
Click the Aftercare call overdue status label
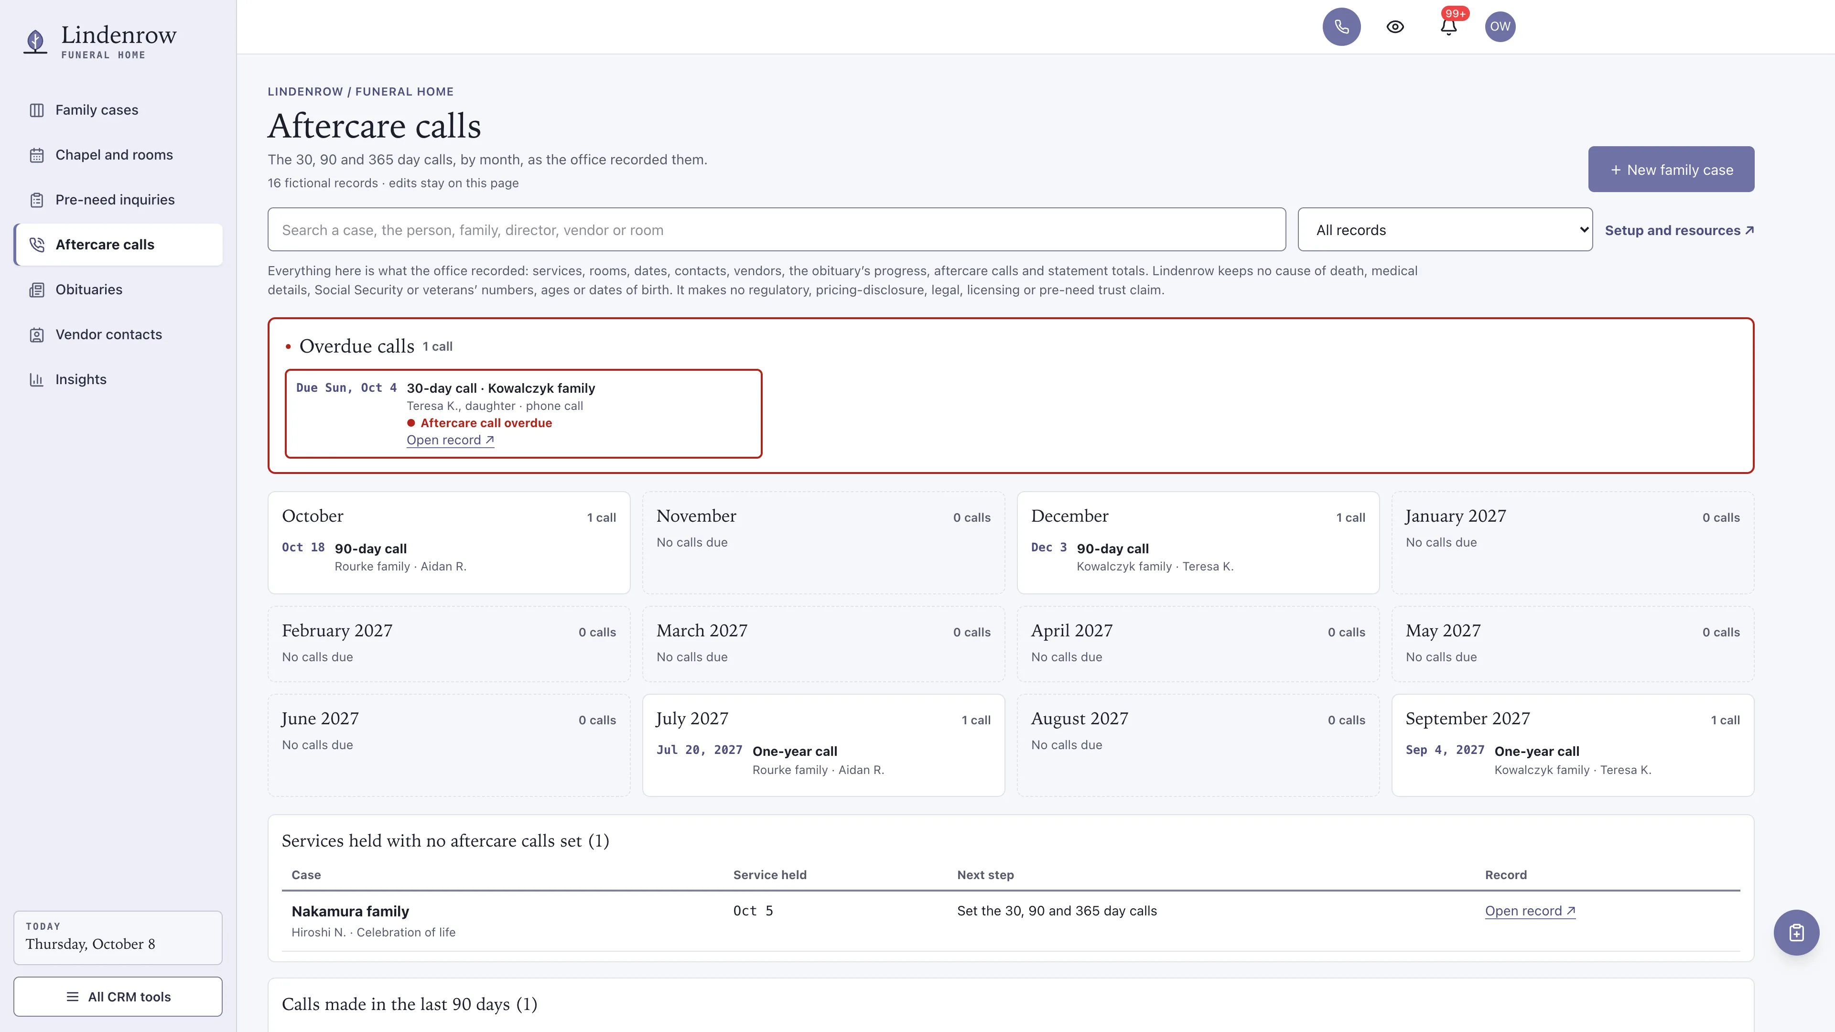click(x=479, y=423)
